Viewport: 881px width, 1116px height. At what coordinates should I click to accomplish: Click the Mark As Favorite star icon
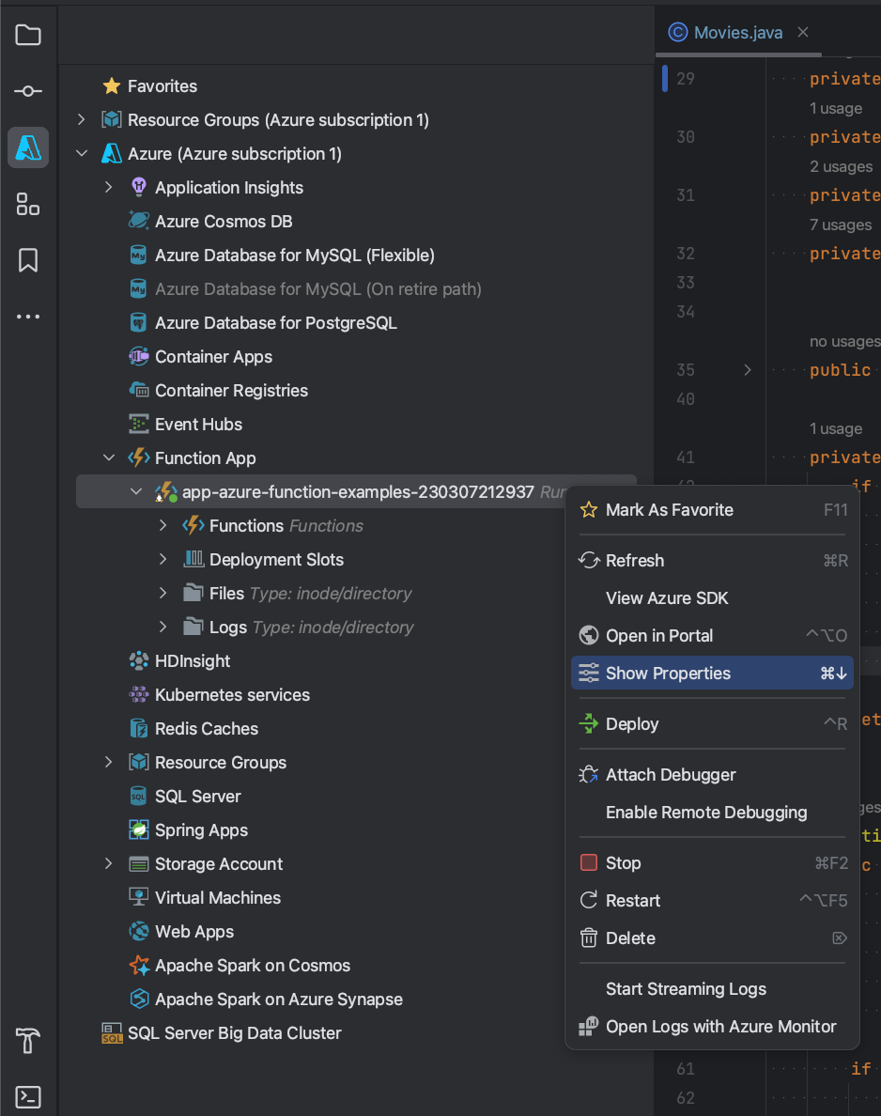(x=589, y=509)
